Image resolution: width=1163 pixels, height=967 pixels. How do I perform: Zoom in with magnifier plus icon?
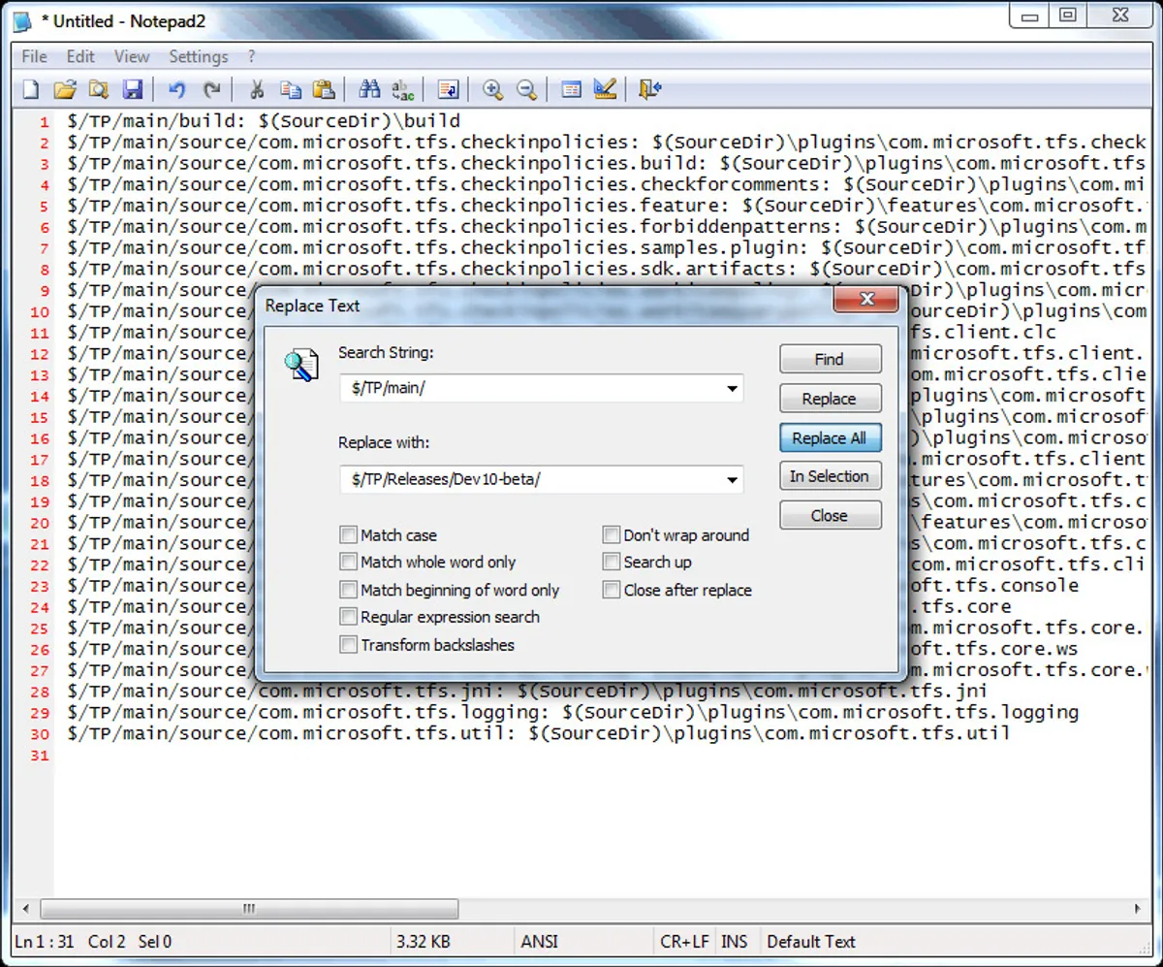pyautogui.click(x=492, y=90)
